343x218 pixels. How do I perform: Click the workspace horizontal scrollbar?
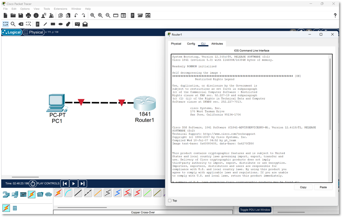tap(25, 177)
